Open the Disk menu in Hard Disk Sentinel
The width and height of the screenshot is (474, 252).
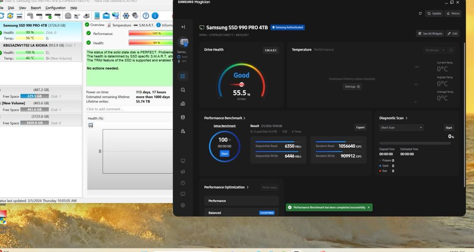[11, 8]
